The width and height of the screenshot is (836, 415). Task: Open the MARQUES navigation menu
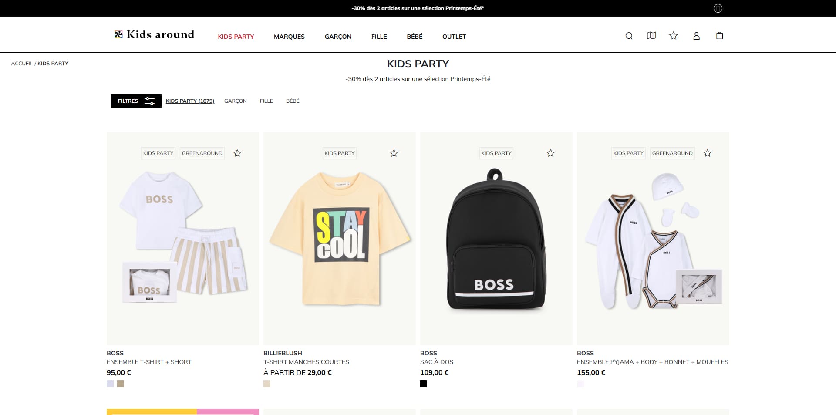click(x=289, y=37)
